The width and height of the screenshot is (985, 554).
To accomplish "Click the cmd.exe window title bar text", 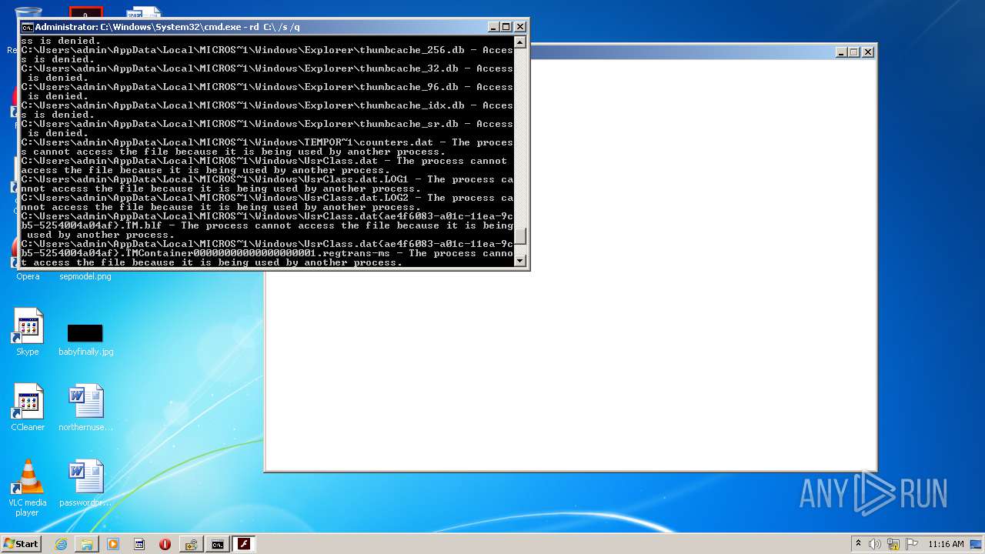I will click(167, 27).
